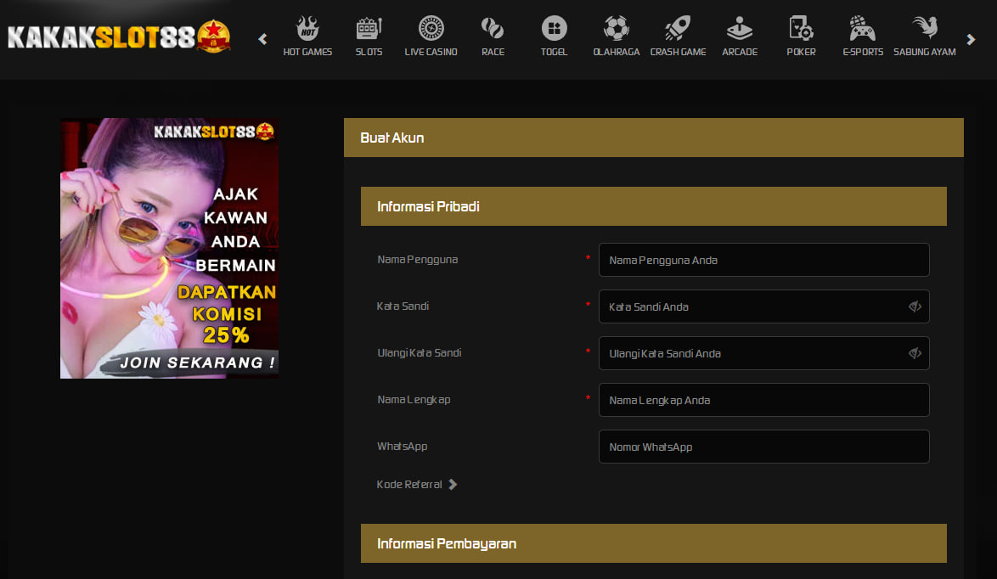The width and height of the screenshot is (997, 579).
Task: Select the SABUNG AYAM menu label
Action: [x=925, y=52]
